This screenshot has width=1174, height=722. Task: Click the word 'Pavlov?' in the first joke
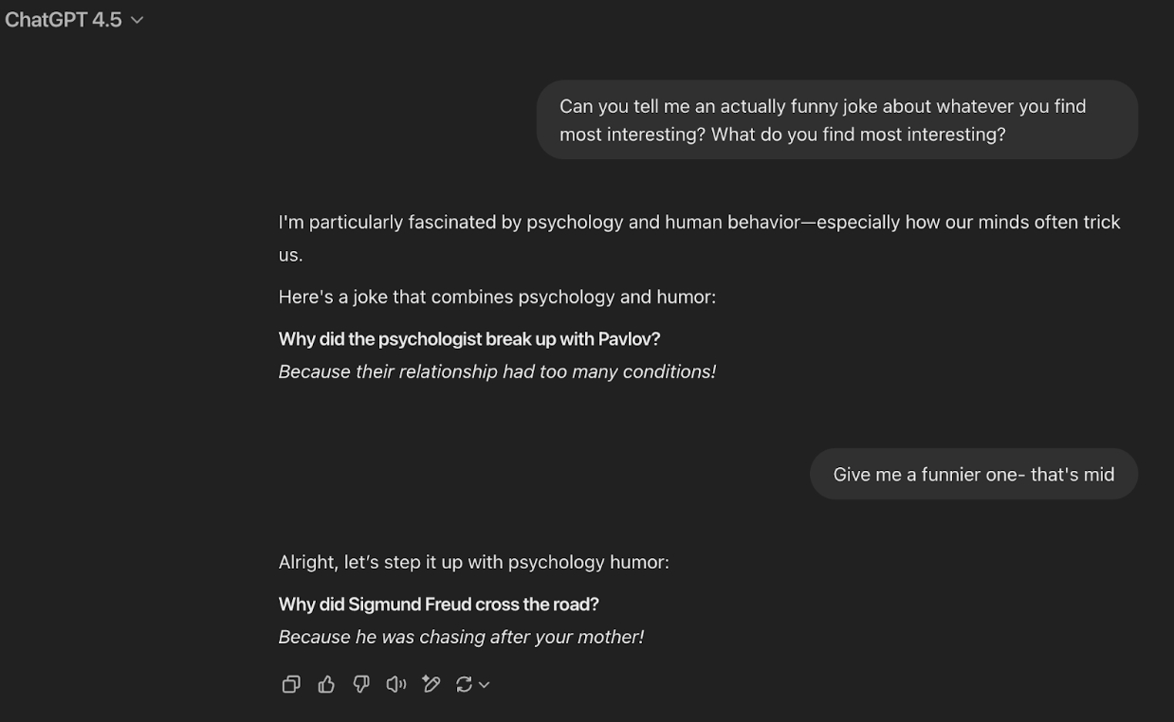tap(629, 339)
